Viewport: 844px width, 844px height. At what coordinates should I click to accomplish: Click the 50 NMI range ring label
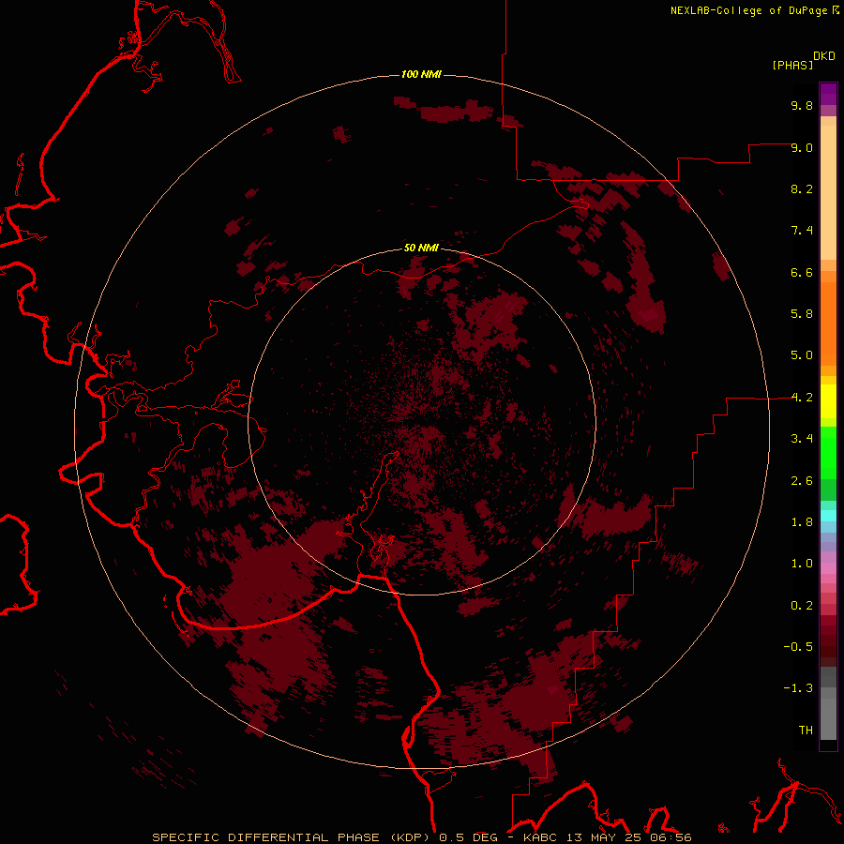421,248
